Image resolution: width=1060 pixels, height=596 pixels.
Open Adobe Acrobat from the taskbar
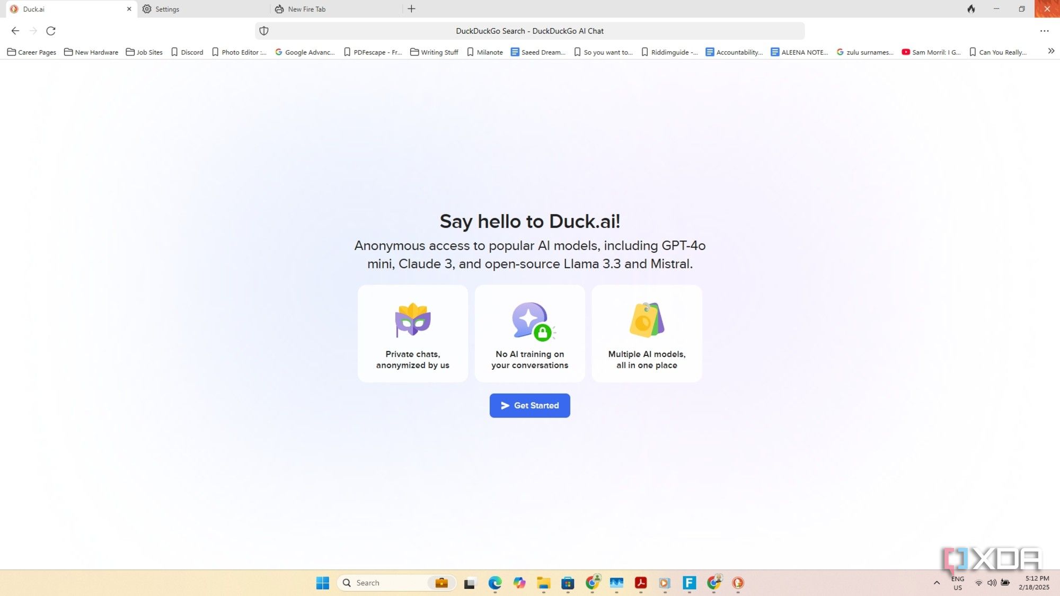tap(641, 583)
